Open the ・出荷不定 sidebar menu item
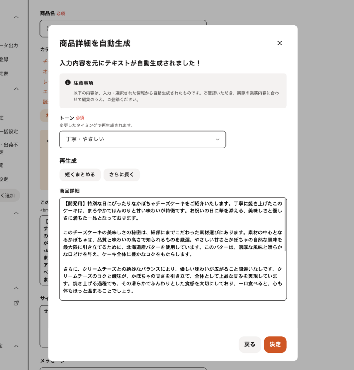354x370 pixels. (9, 148)
